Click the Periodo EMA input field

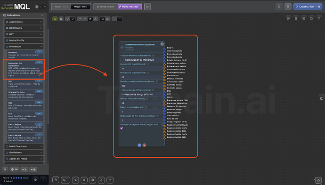(x=142, y=77)
